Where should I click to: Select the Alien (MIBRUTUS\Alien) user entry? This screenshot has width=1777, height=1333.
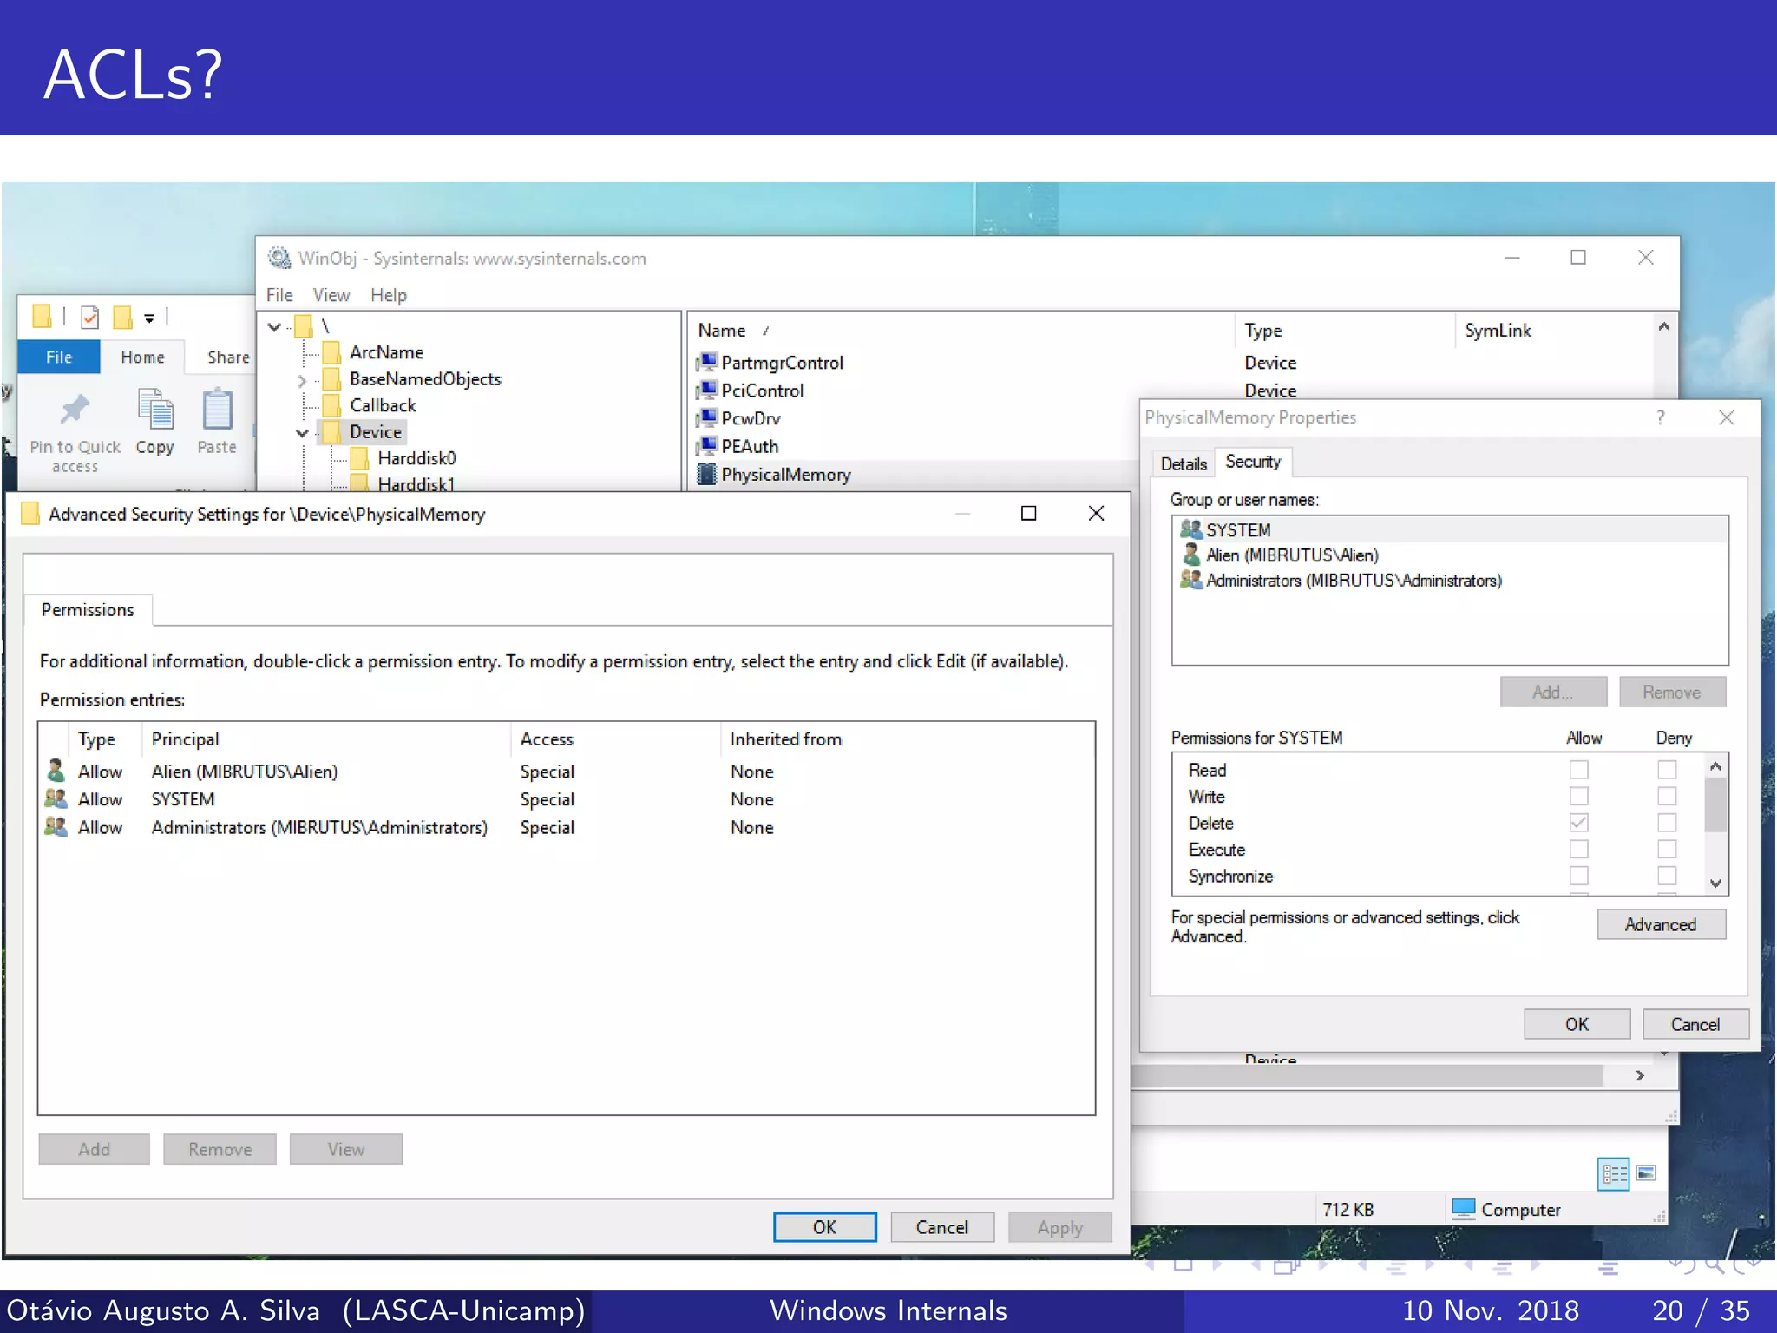click(x=1291, y=555)
